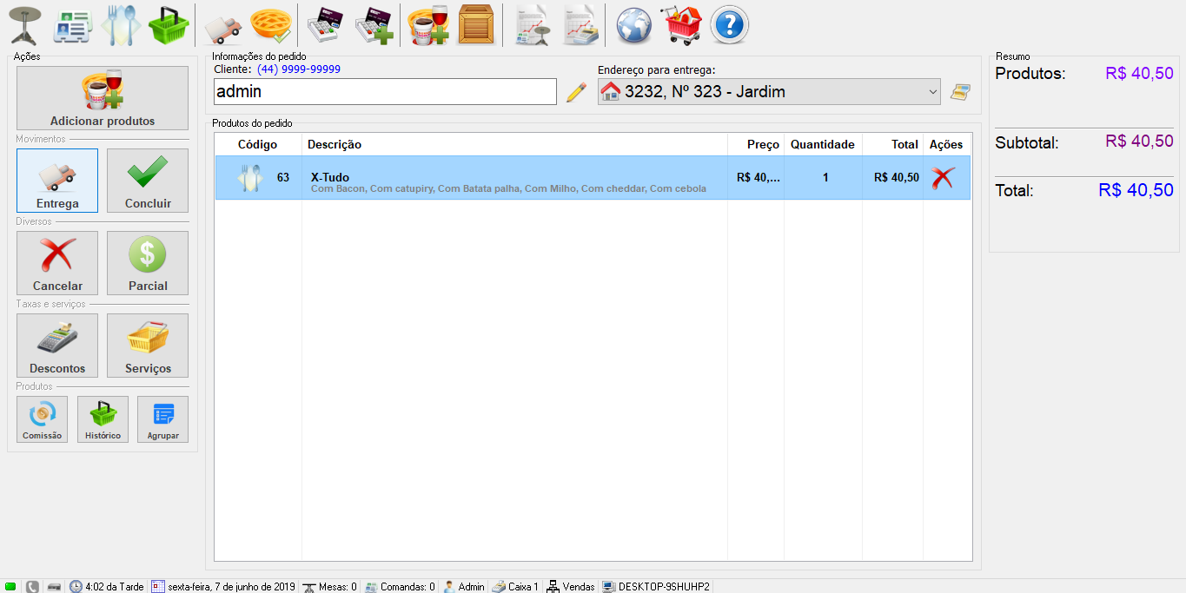This screenshot has height=593, width=1186.
Task: Edit customer with the pencil icon
Action: point(576,92)
